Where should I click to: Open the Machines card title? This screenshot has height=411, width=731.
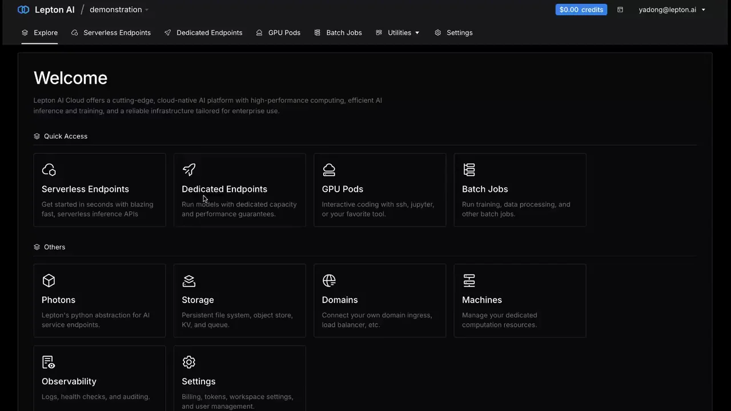482,300
